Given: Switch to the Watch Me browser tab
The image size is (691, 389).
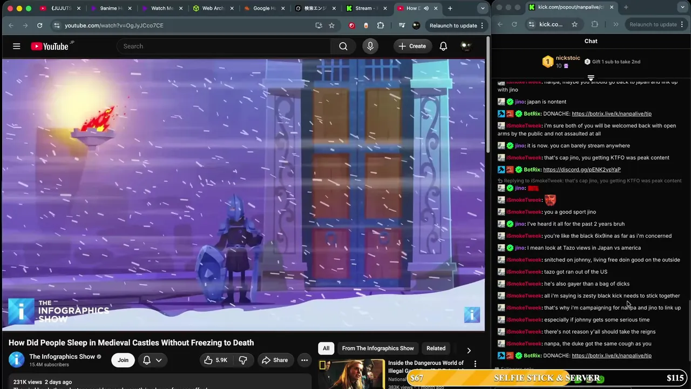Looking at the screenshot, I should 162,8.
